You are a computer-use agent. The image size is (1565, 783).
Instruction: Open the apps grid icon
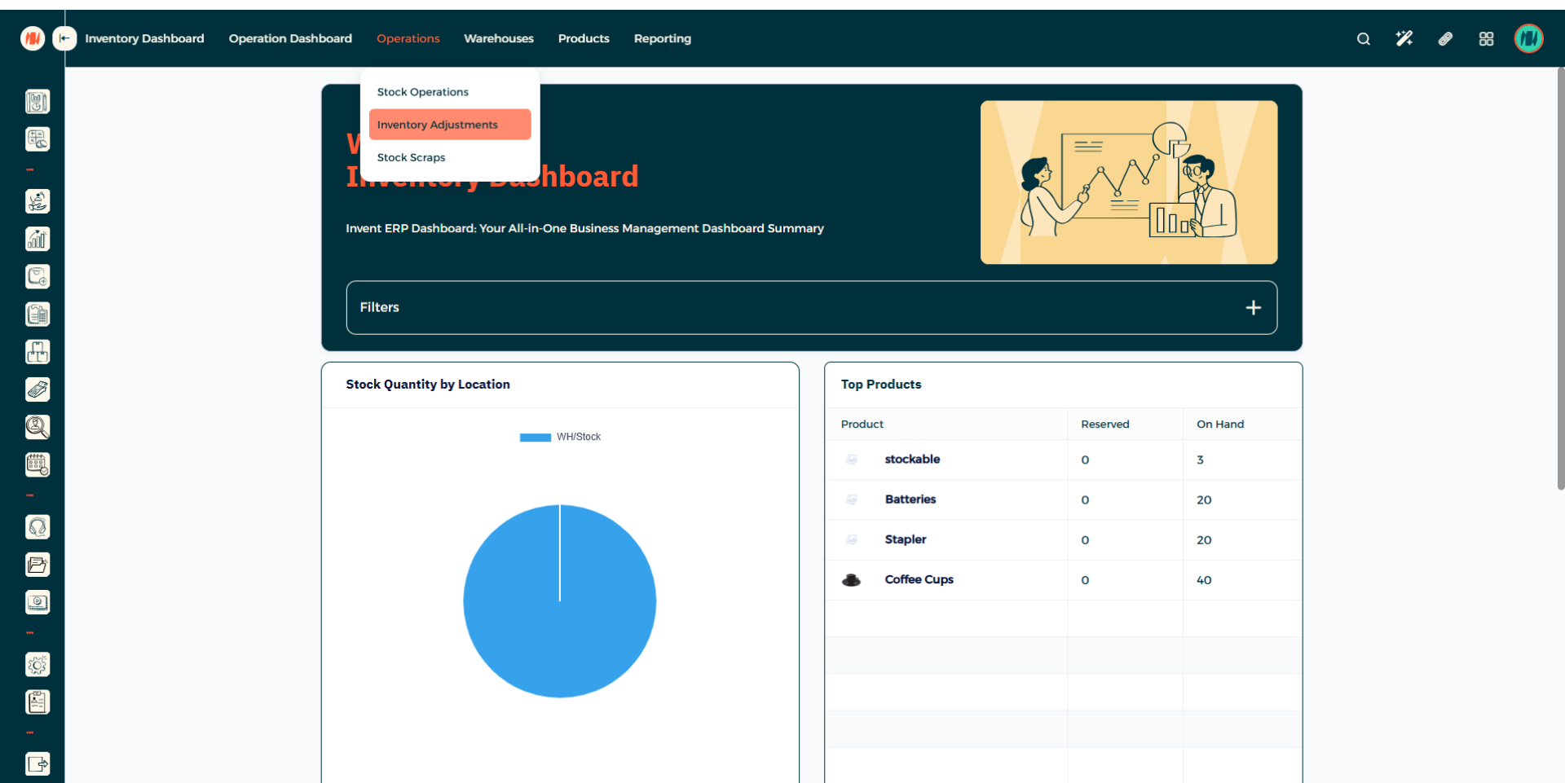(1486, 38)
